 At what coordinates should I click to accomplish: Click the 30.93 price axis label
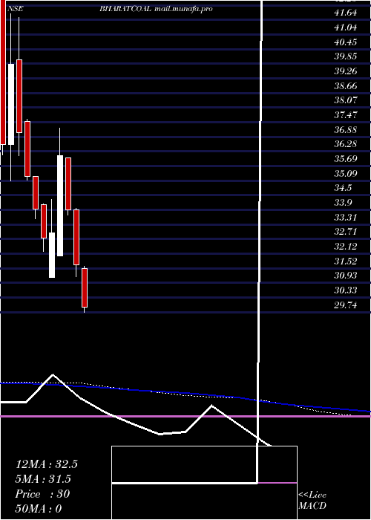point(346,276)
